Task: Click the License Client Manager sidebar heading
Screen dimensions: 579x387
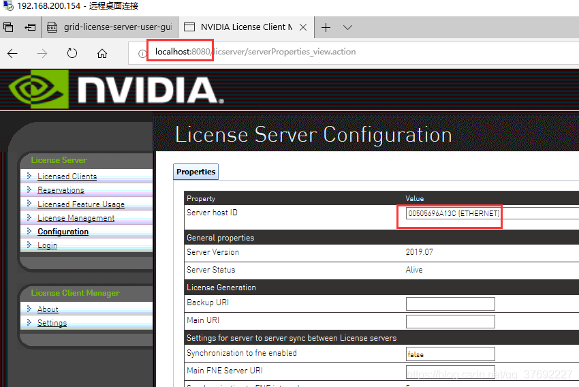Action: coord(76,293)
